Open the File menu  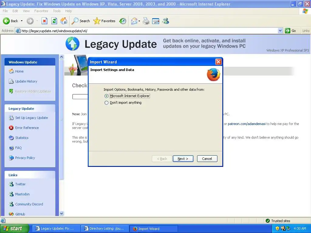(x=5, y=11)
